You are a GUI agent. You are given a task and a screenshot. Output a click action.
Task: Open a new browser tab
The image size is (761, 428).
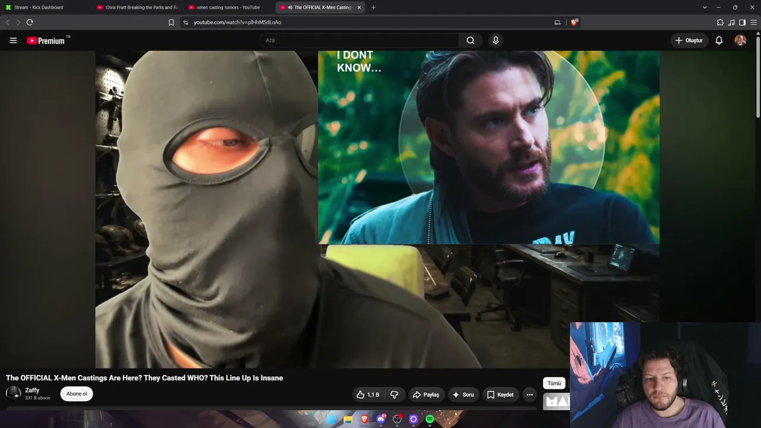coord(373,7)
